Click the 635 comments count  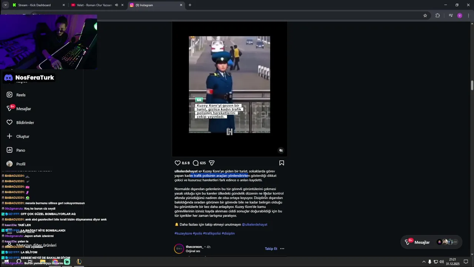pos(203,163)
